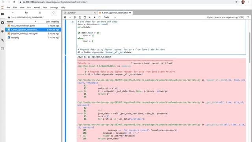This screenshot has width=252, height=142.
Task: Open the Run menu
Action: pos(29,7)
